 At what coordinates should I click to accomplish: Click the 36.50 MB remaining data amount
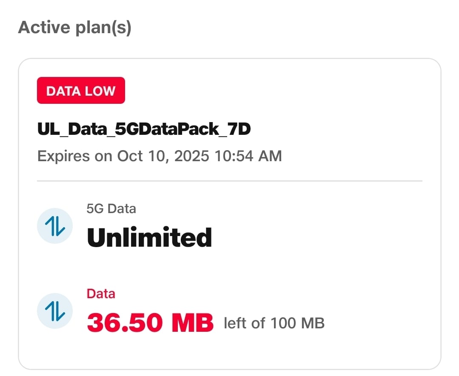pyautogui.click(x=150, y=323)
